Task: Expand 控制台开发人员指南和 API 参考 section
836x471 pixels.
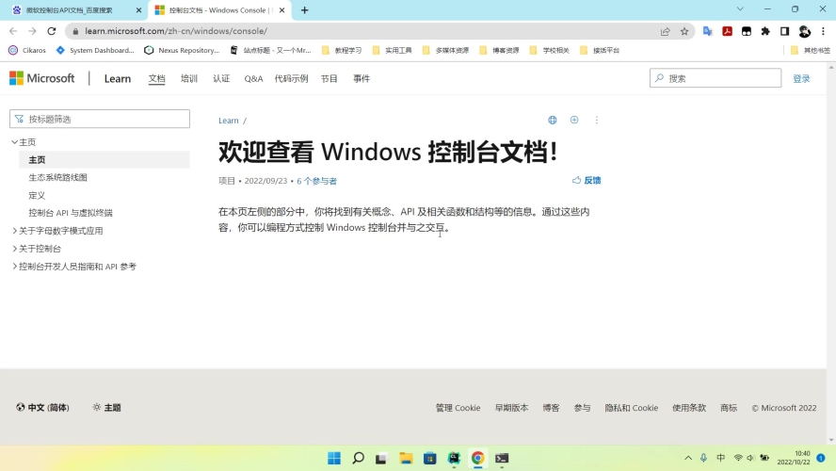Action: click(15, 267)
